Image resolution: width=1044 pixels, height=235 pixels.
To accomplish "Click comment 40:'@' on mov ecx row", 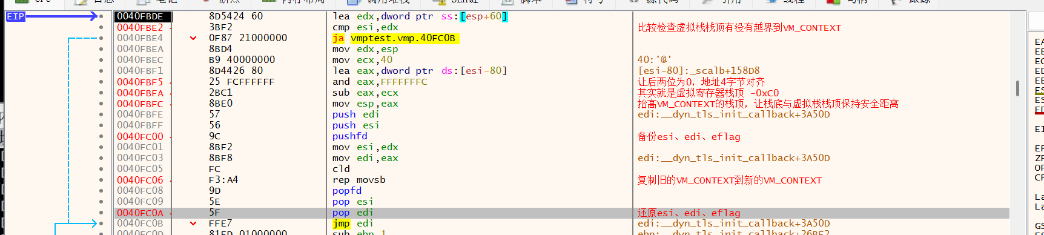I will tap(654, 60).
